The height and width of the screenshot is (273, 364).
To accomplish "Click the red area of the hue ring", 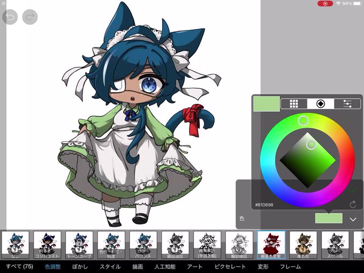I will [347, 160].
